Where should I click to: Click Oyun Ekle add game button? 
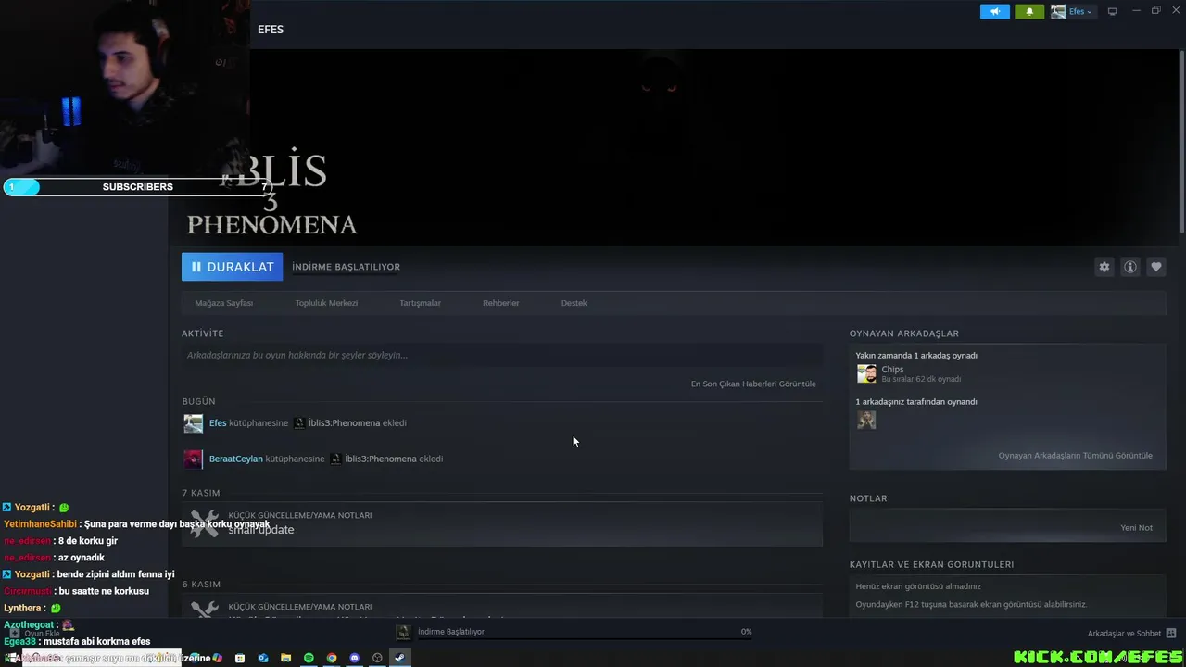pos(35,634)
